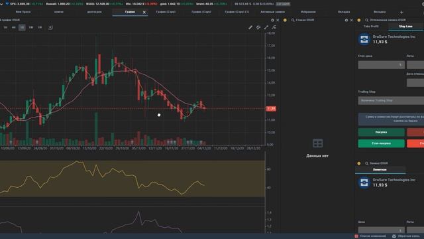Switch to the New Space tab
The height and width of the screenshot is (239, 424).
pos(23,12)
